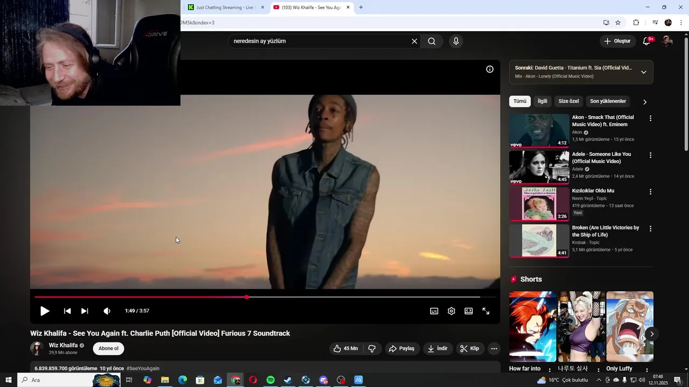Viewport: 689px width, 387px height.
Task: Open options menu for Kızılcıklar Oldu Mu
Action: pos(650,192)
